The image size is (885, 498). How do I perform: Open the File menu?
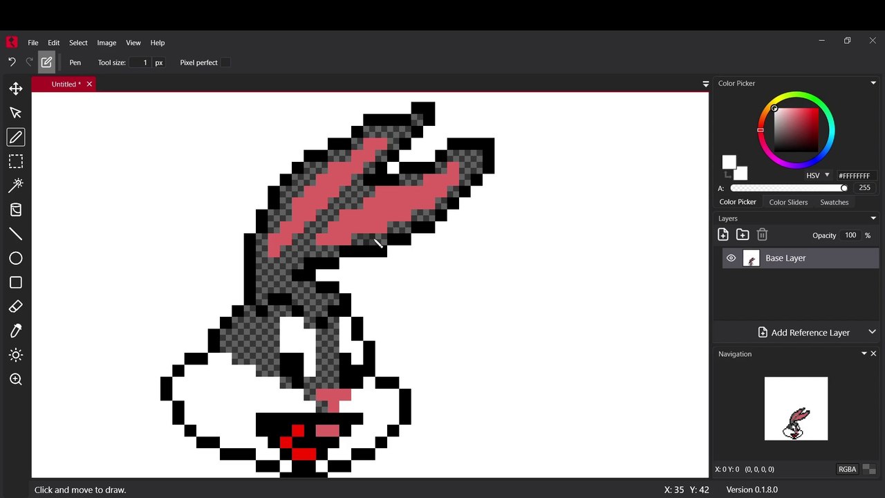pyautogui.click(x=33, y=42)
